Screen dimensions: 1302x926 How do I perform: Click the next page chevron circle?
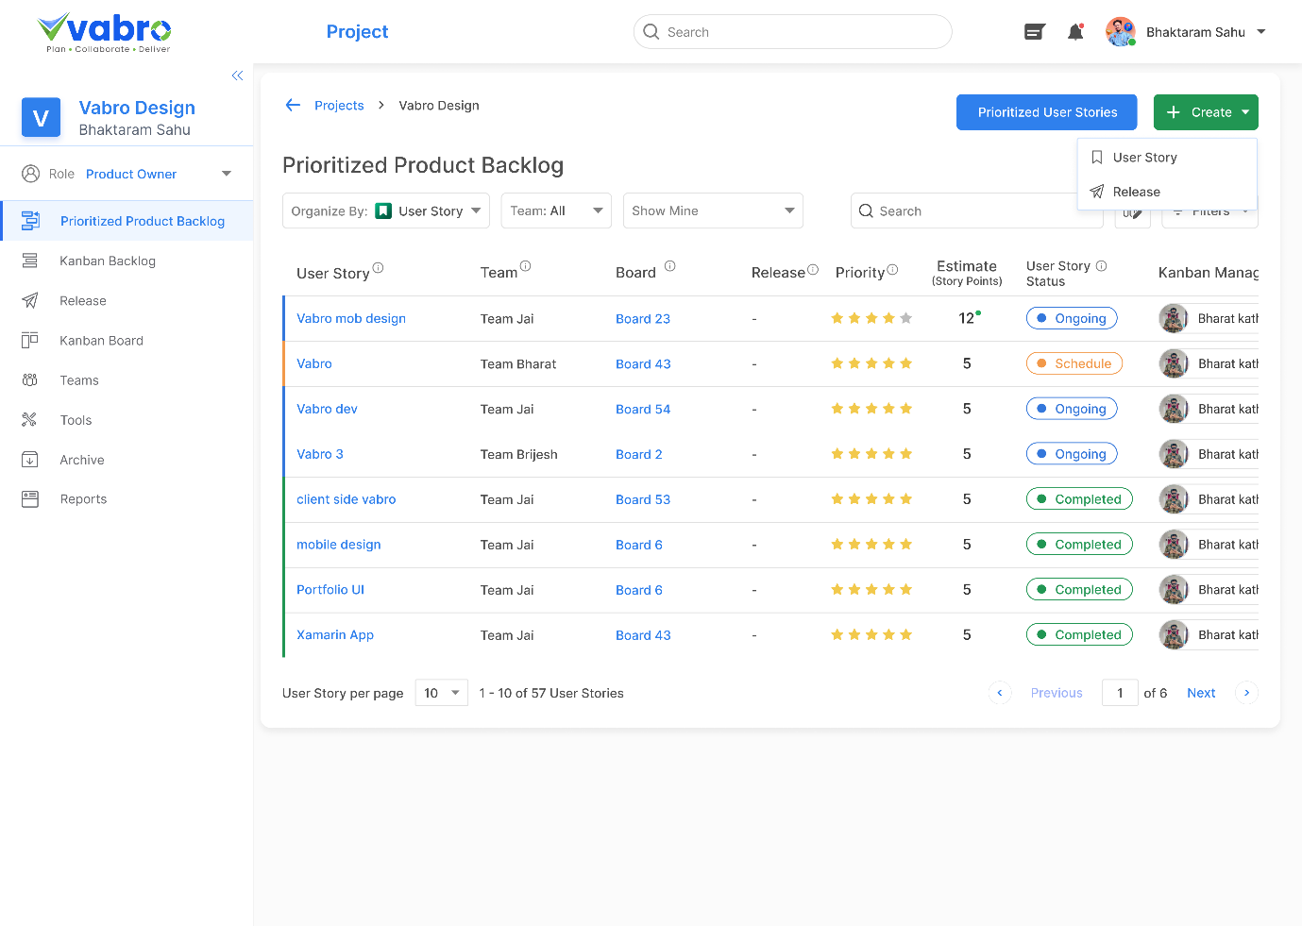(x=1247, y=693)
